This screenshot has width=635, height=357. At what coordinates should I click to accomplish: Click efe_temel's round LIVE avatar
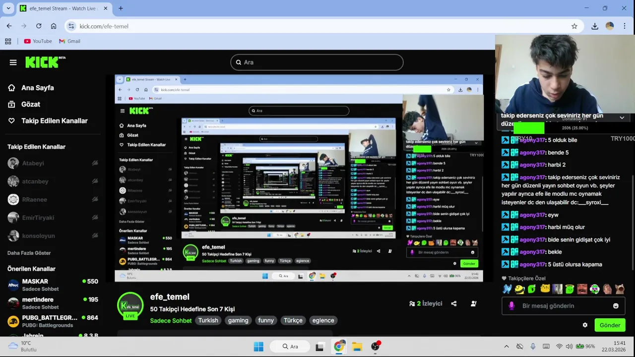(130, 305)
